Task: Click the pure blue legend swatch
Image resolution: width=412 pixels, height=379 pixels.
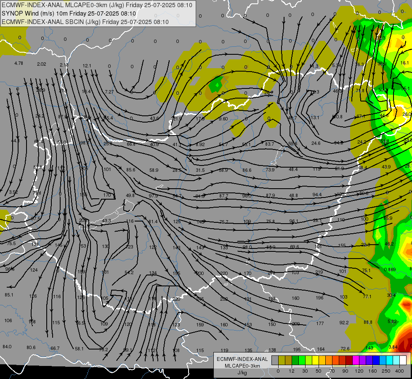Action: click(376, 360)
